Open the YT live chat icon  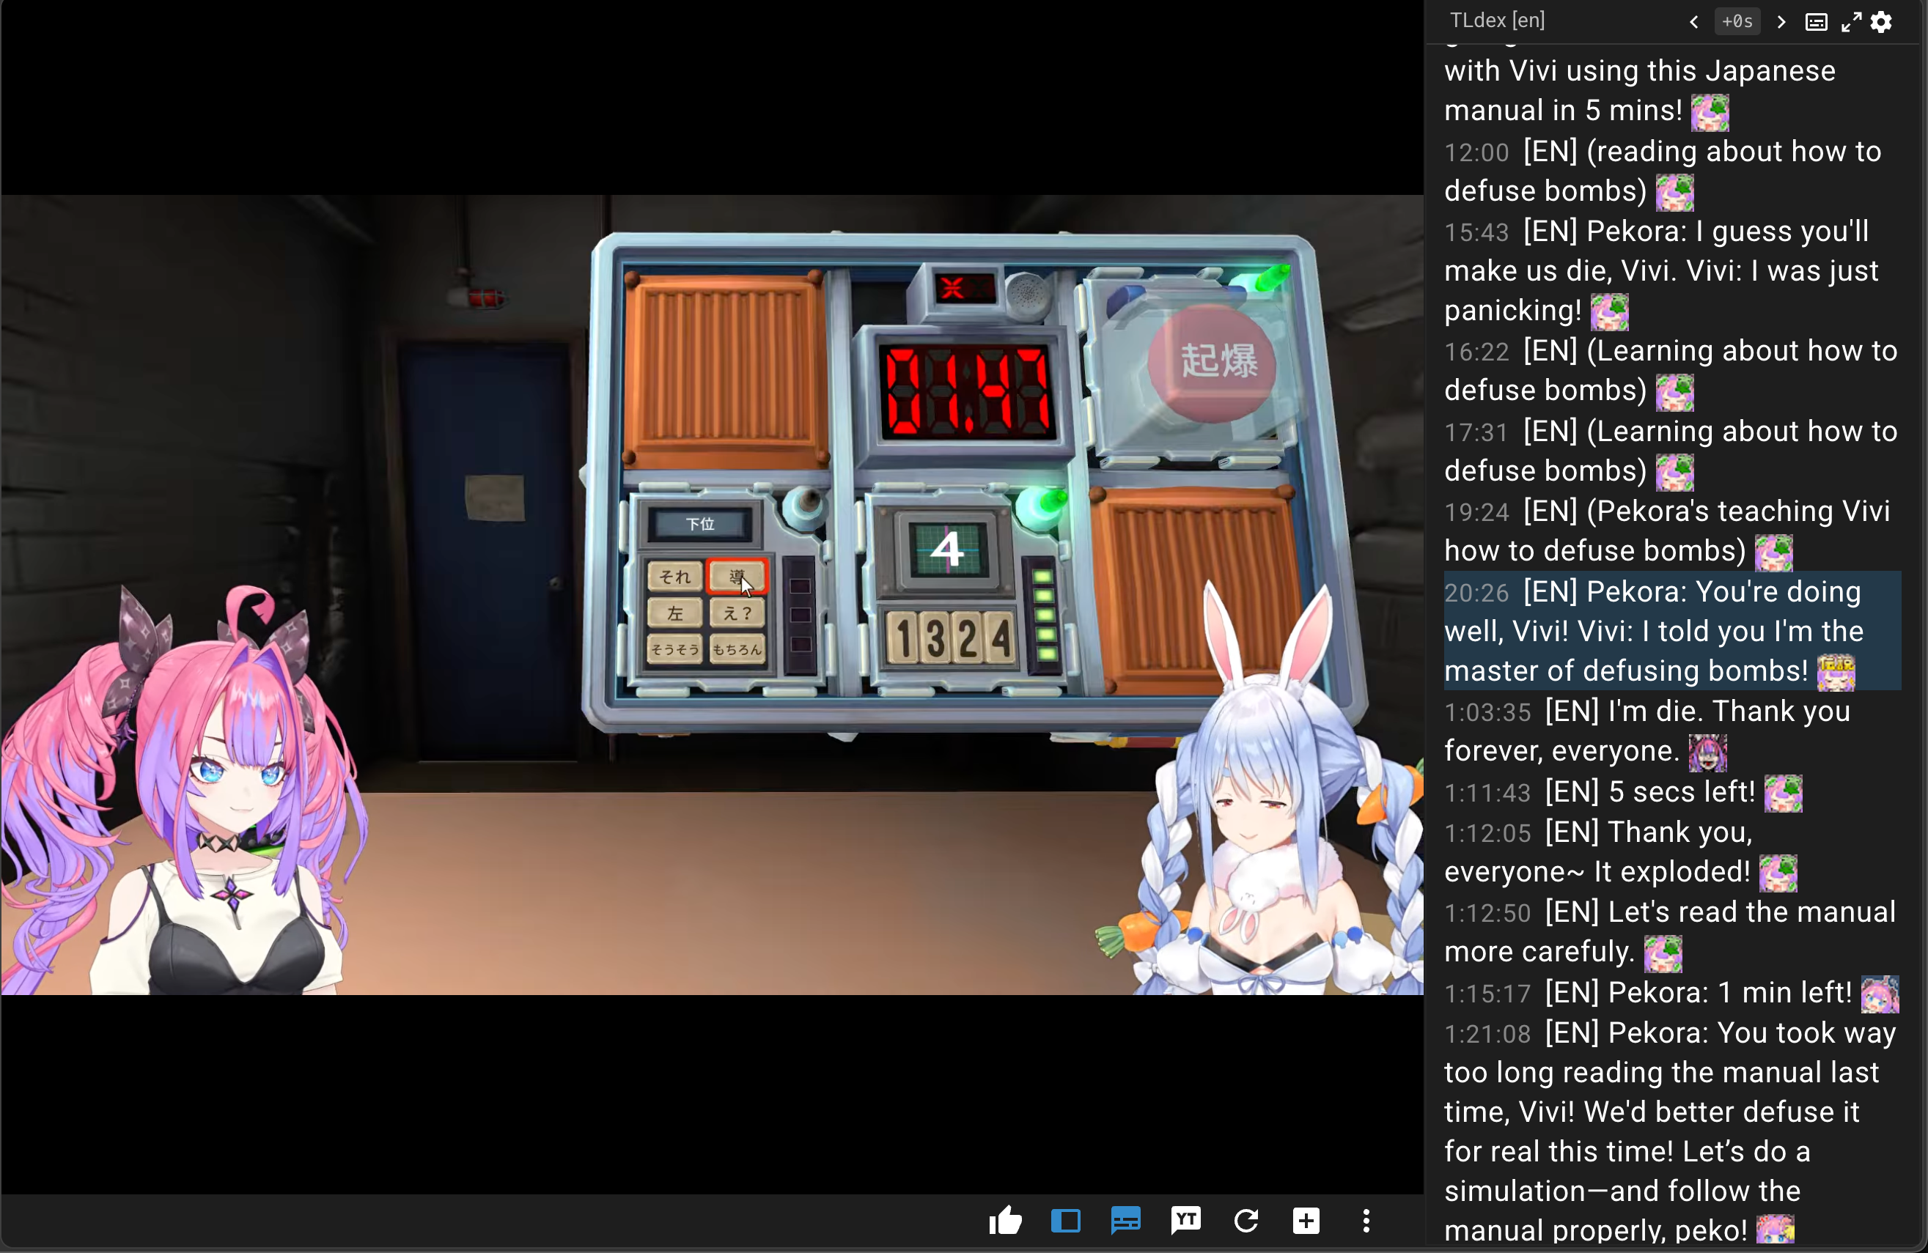click(1185, 1221)
